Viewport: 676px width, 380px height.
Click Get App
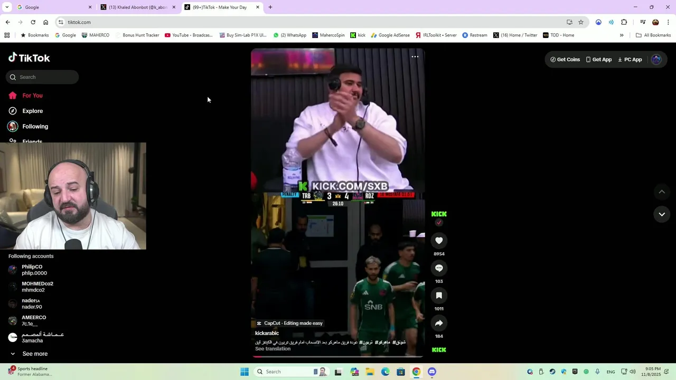pyautogui.click(x=599, y=60)
